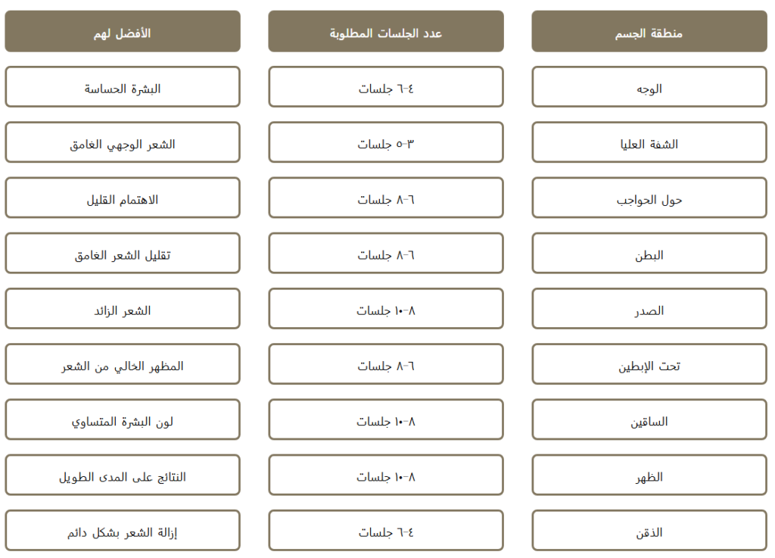Viewport: 775px width, 558px height.
Task: Select the البطن cell
Action: (649, 254)
